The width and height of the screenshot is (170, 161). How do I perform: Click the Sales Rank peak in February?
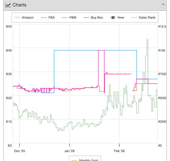coord(147,40)
